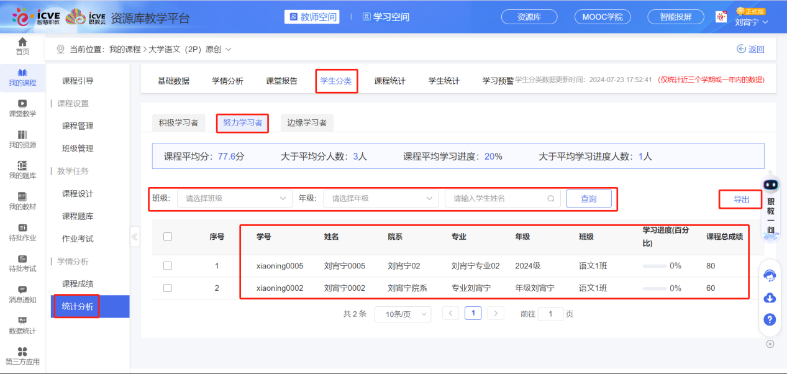Click the headset customer service icon
This screenshot has height=374, width=787.
pyautogui.click(x=770, y=276)
